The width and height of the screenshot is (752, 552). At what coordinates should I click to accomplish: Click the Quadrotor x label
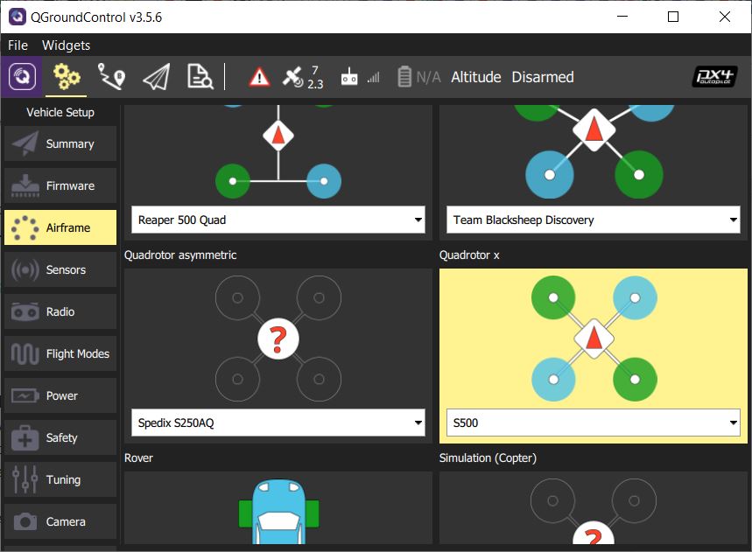pos(469,255)
